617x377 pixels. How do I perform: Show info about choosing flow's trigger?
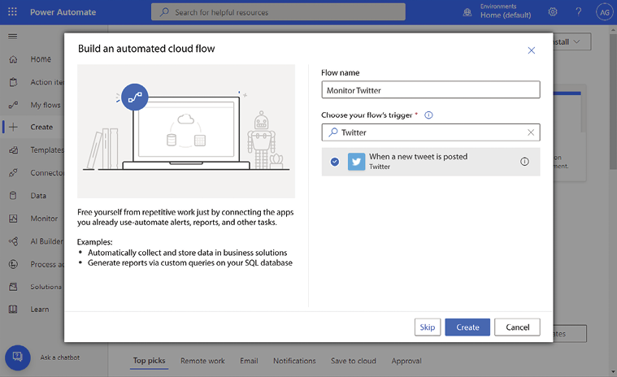(x=428, y=115)
